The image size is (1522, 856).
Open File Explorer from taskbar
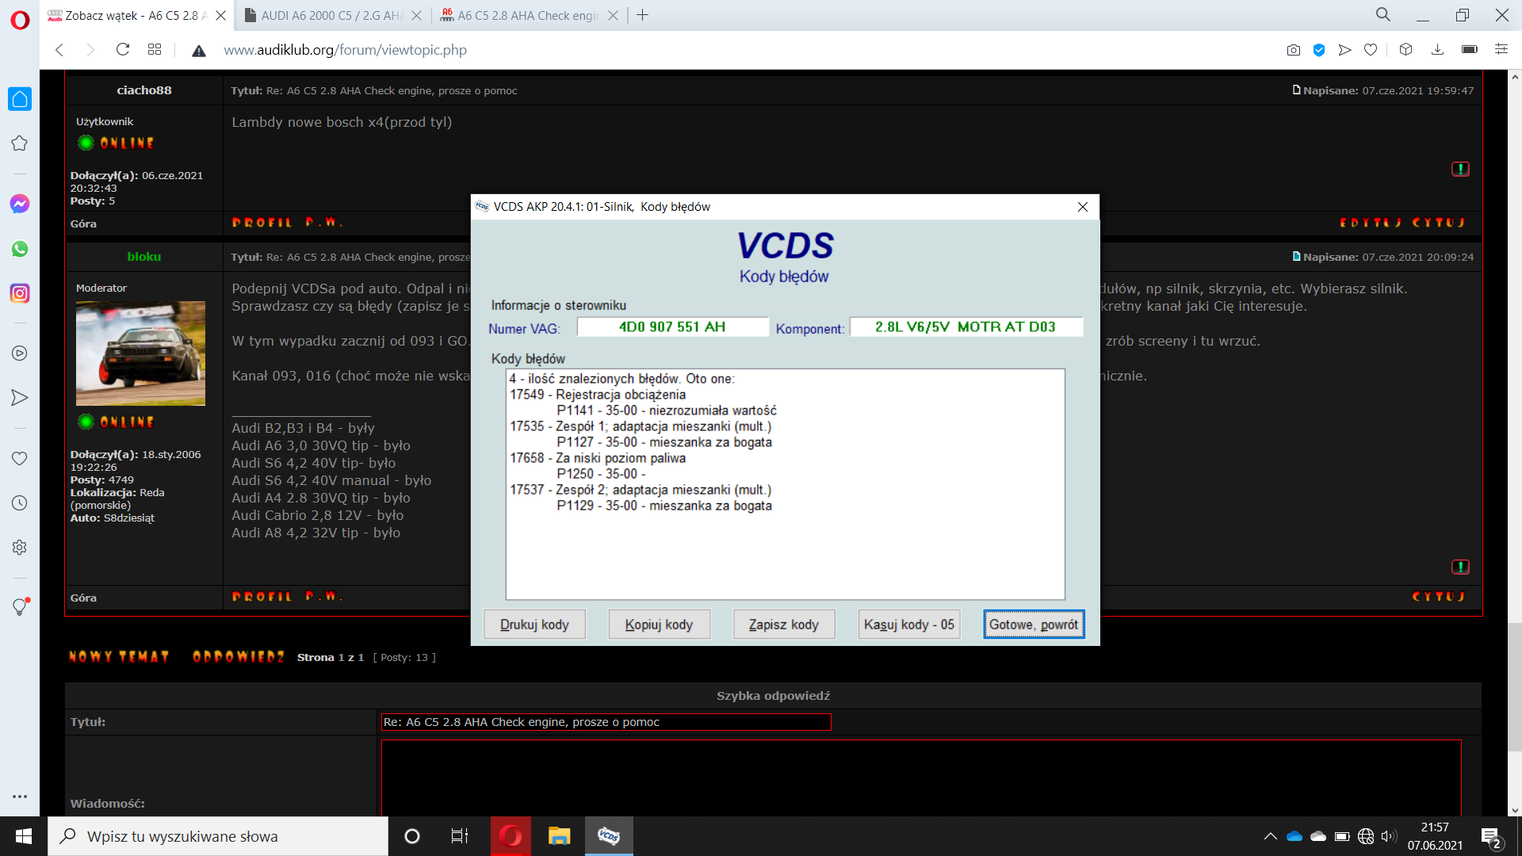coord(560,836)
